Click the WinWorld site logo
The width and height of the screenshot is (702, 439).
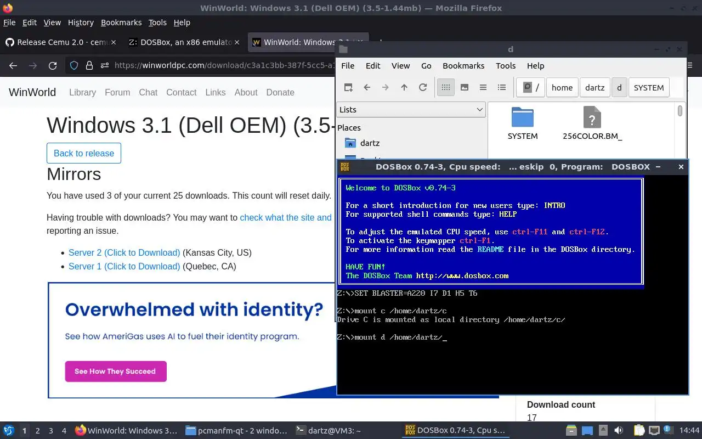[x=32, y=92]
